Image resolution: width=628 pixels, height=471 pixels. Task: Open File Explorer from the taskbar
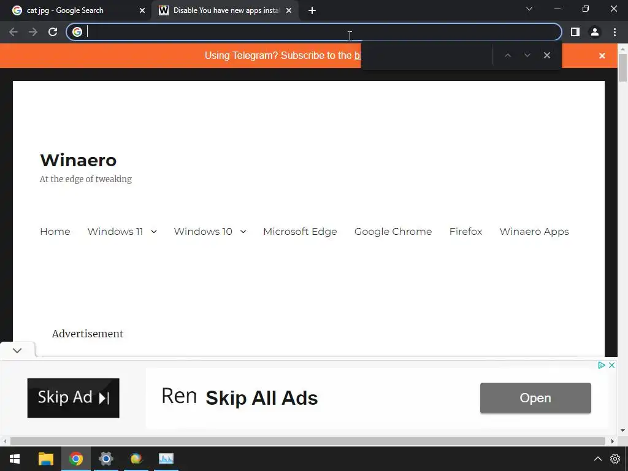coord(45,459)
